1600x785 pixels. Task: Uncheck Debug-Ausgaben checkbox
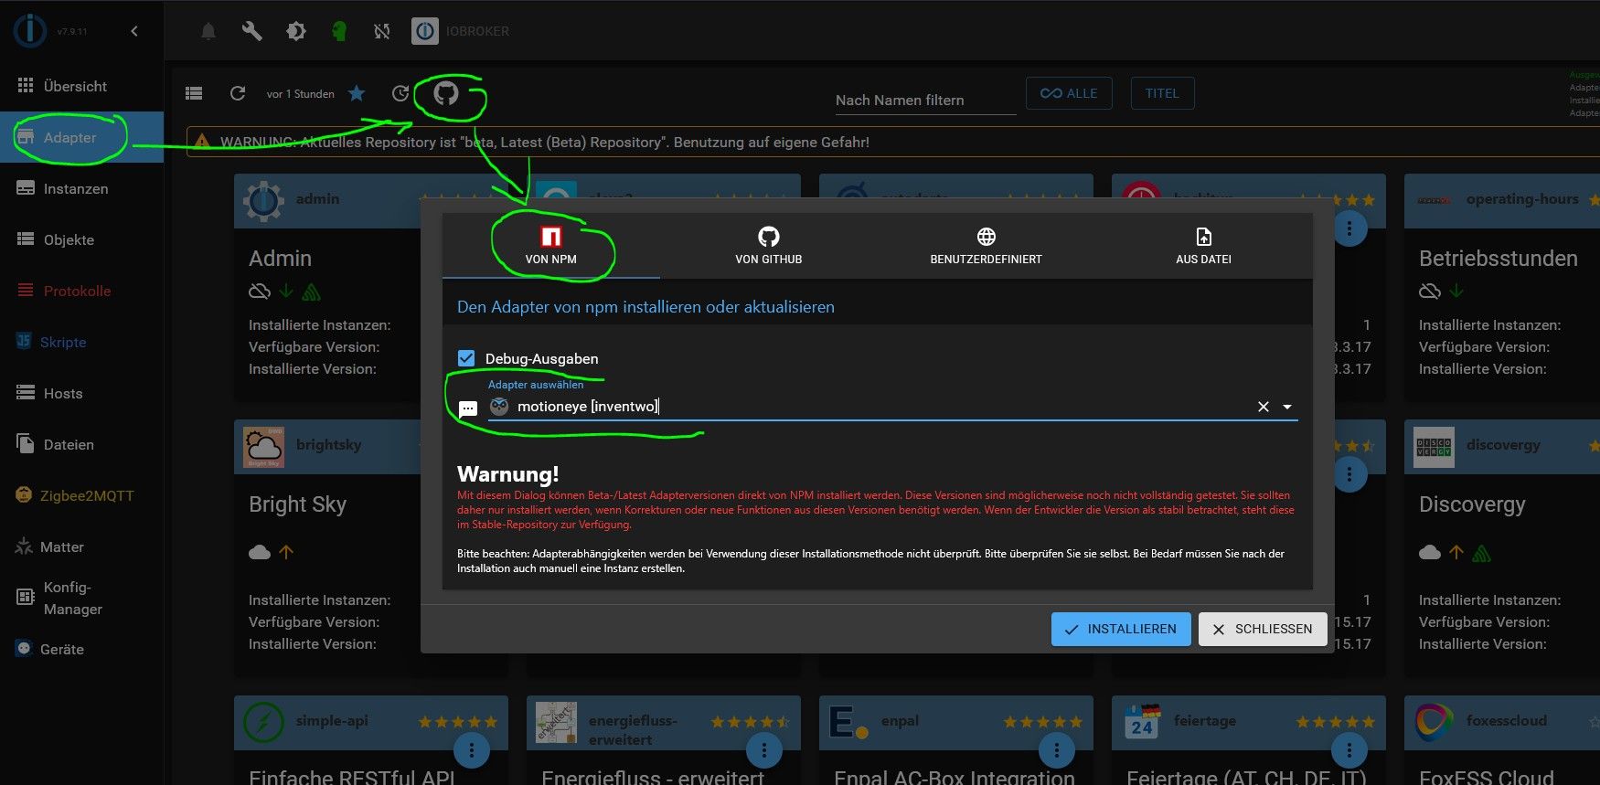point(466,358)
